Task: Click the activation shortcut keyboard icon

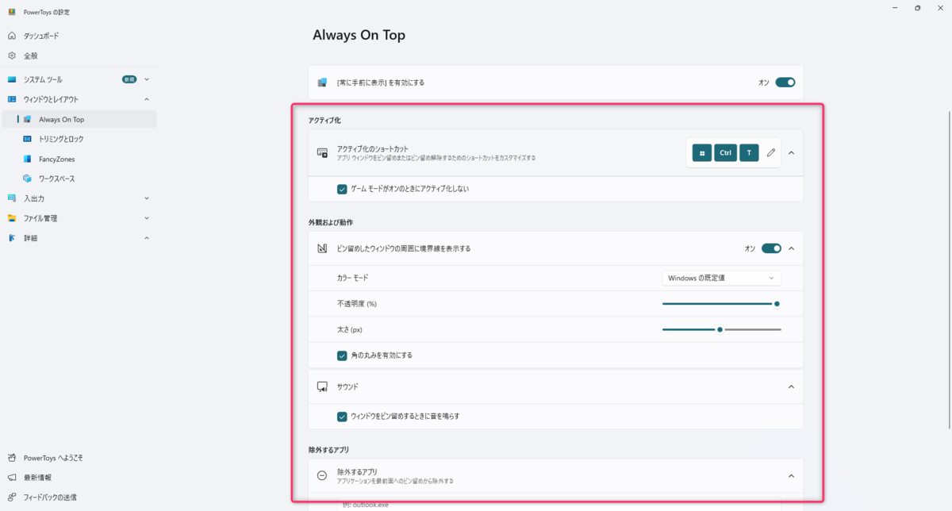Action: (322, 153)
